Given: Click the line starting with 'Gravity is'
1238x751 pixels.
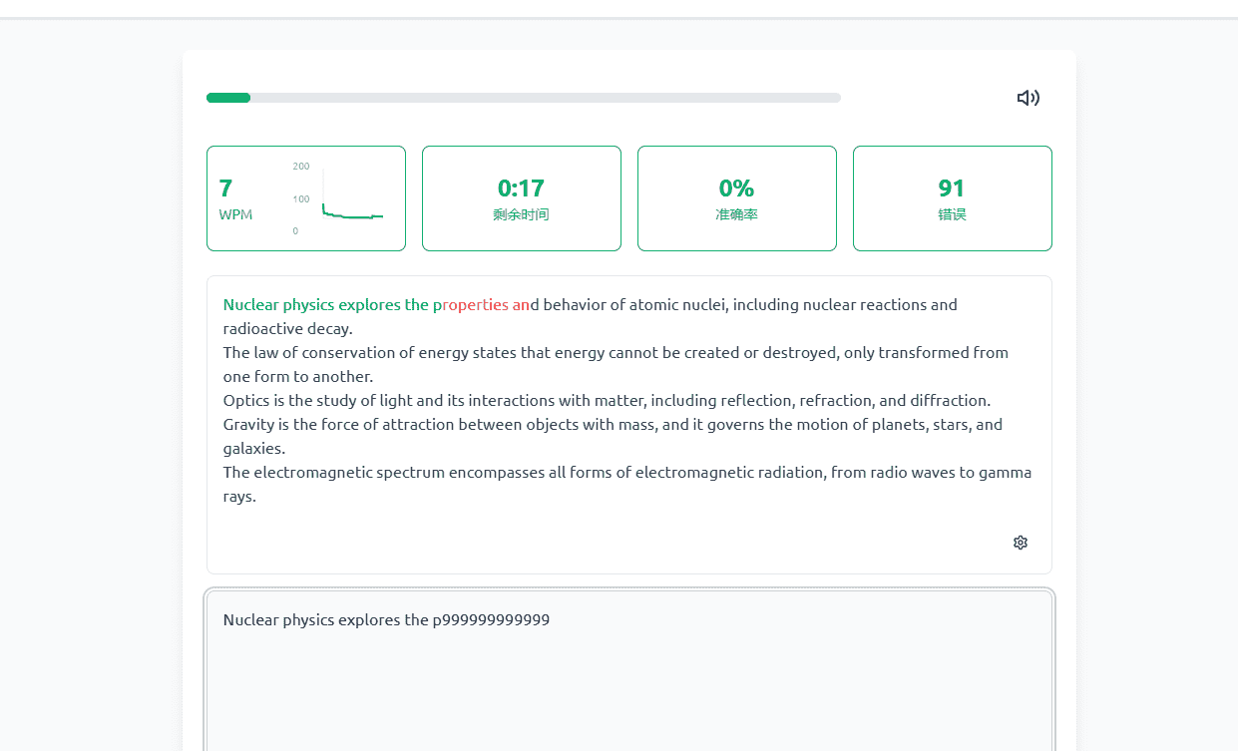Looking at the screenshot, I should (x=613, y=436).
